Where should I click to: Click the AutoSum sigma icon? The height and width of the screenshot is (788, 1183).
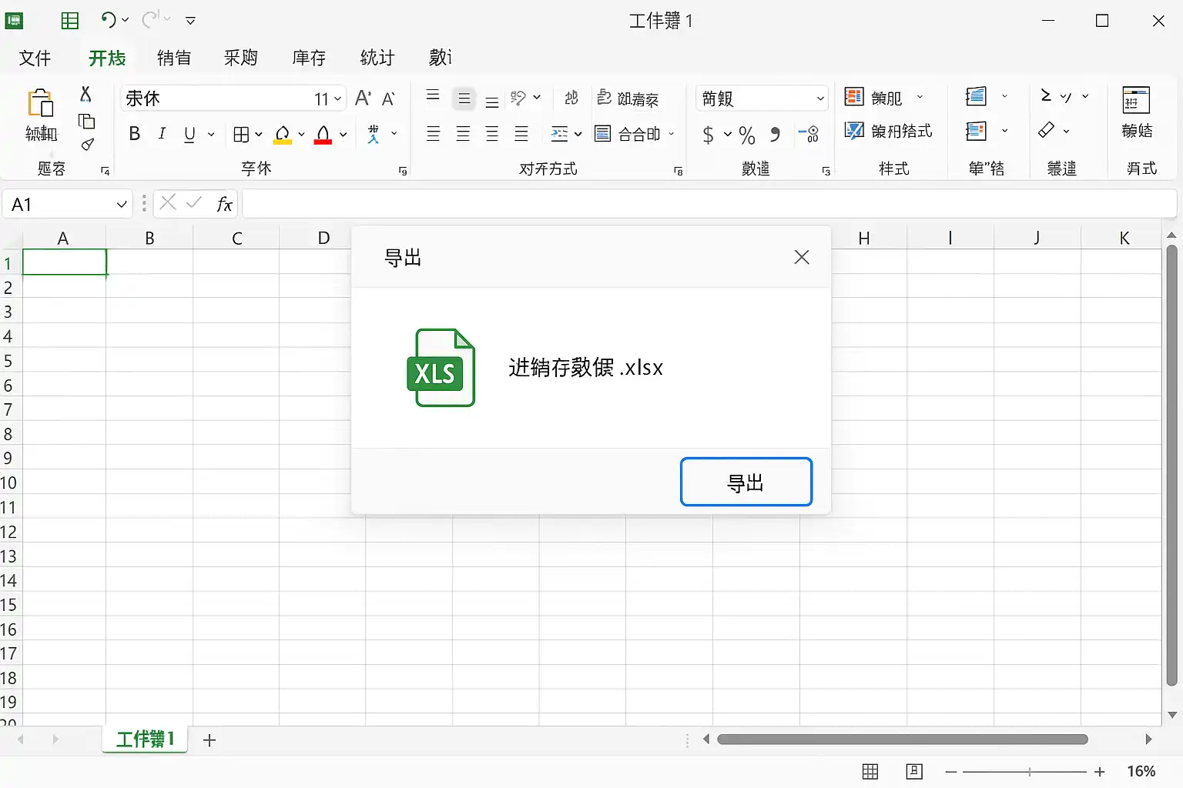(x=1046, y=96)
